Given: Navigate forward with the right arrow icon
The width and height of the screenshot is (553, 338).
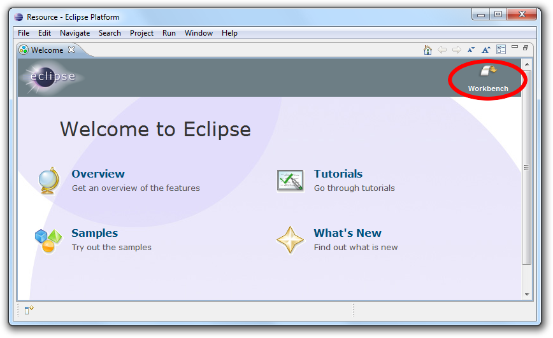Looking at the screenshot, I should (457, 50).
